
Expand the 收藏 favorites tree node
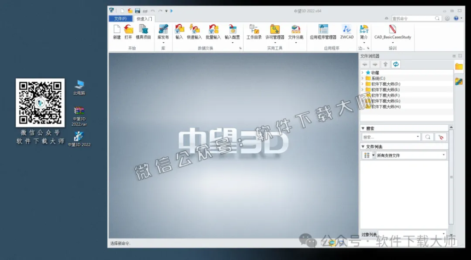(x=362, y=72)
